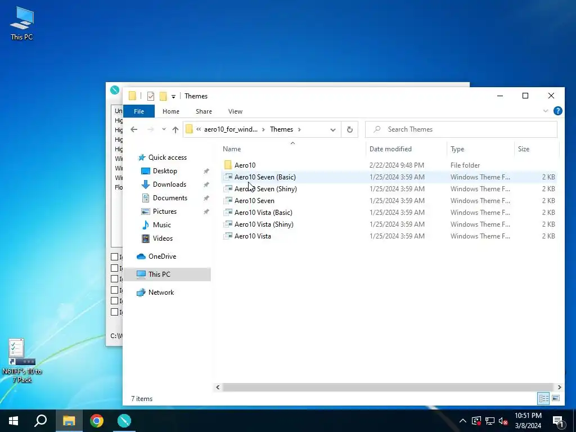Open Explorer Help icon
The width and height of the screenshot is (576, 432).
pos(557,111)
